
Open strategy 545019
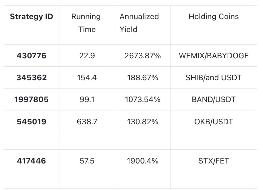pyautogui.click(x=32, y=122)
